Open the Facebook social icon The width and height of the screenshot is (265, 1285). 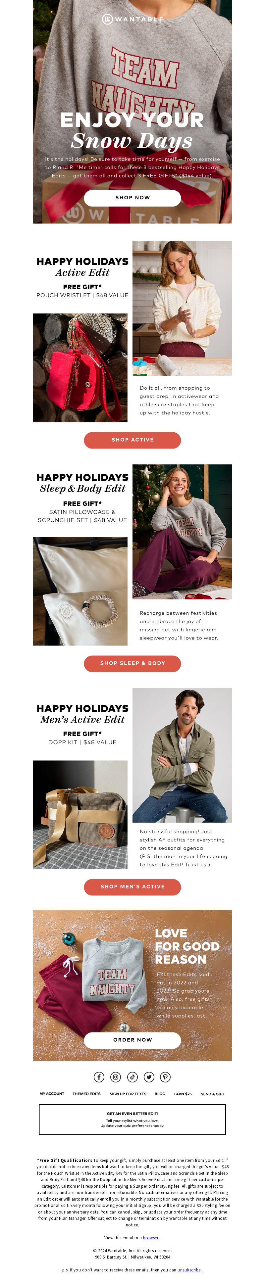(99, 1076)
